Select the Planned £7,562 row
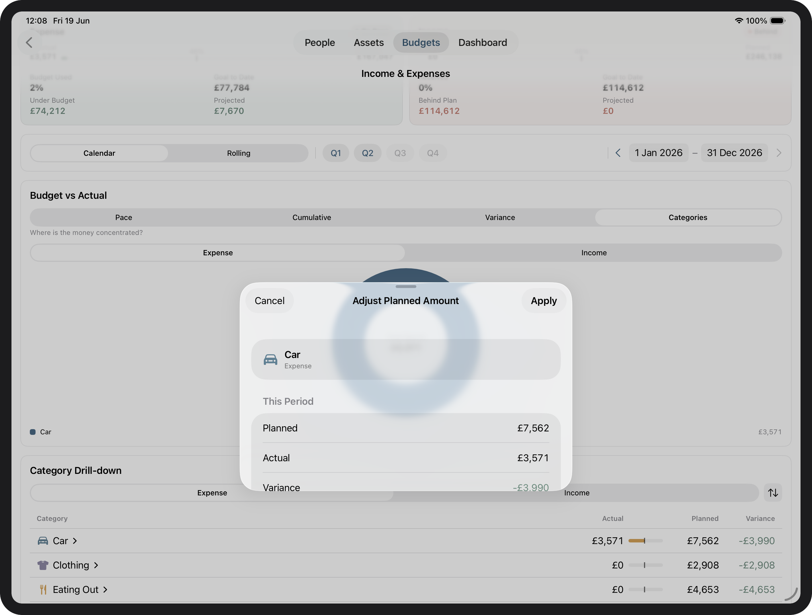The width and height of the screenshot is (812, 615). [406, 428]
